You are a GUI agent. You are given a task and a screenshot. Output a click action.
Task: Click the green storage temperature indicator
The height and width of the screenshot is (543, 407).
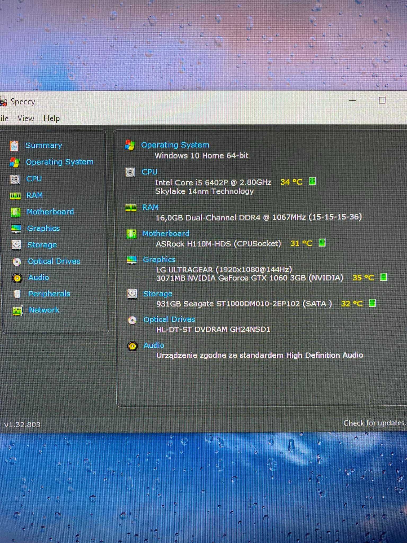click(372, 303)
